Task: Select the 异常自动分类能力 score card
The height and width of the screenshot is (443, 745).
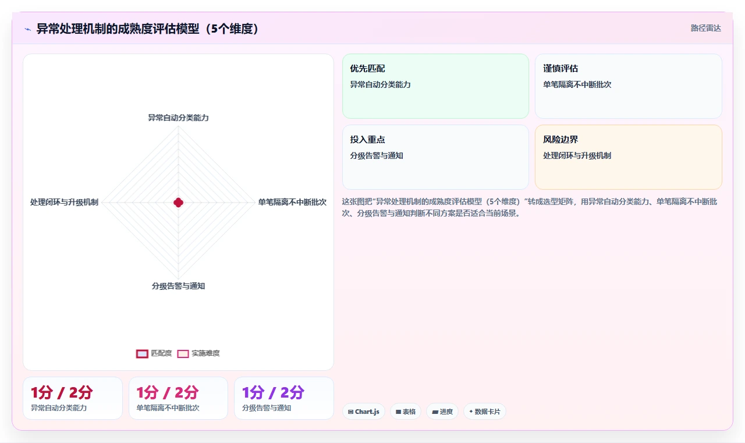Action: click(73, 398)
